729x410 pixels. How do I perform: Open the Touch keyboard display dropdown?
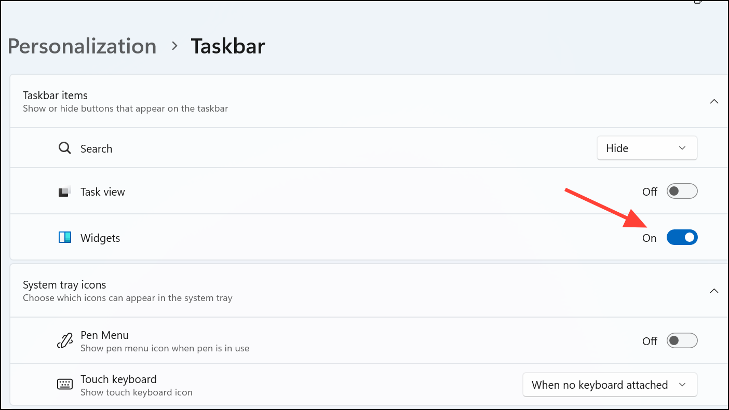coord(610,385)
